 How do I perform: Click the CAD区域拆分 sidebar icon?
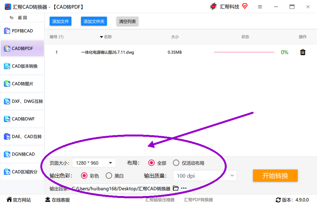(x=7, y=172)
